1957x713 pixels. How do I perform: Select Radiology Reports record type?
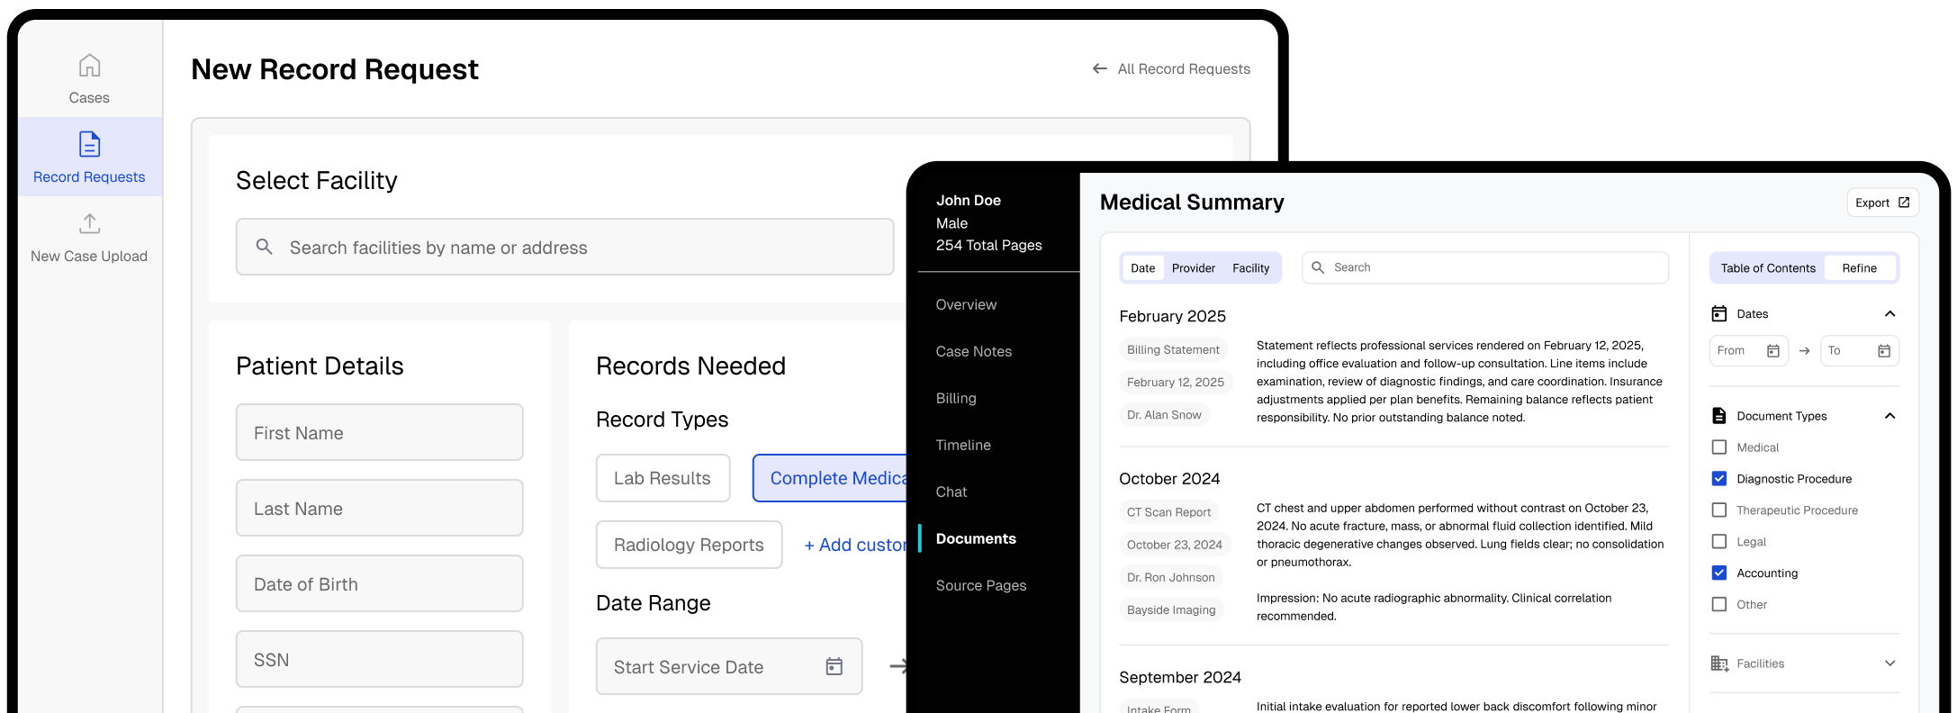(689, 545)
